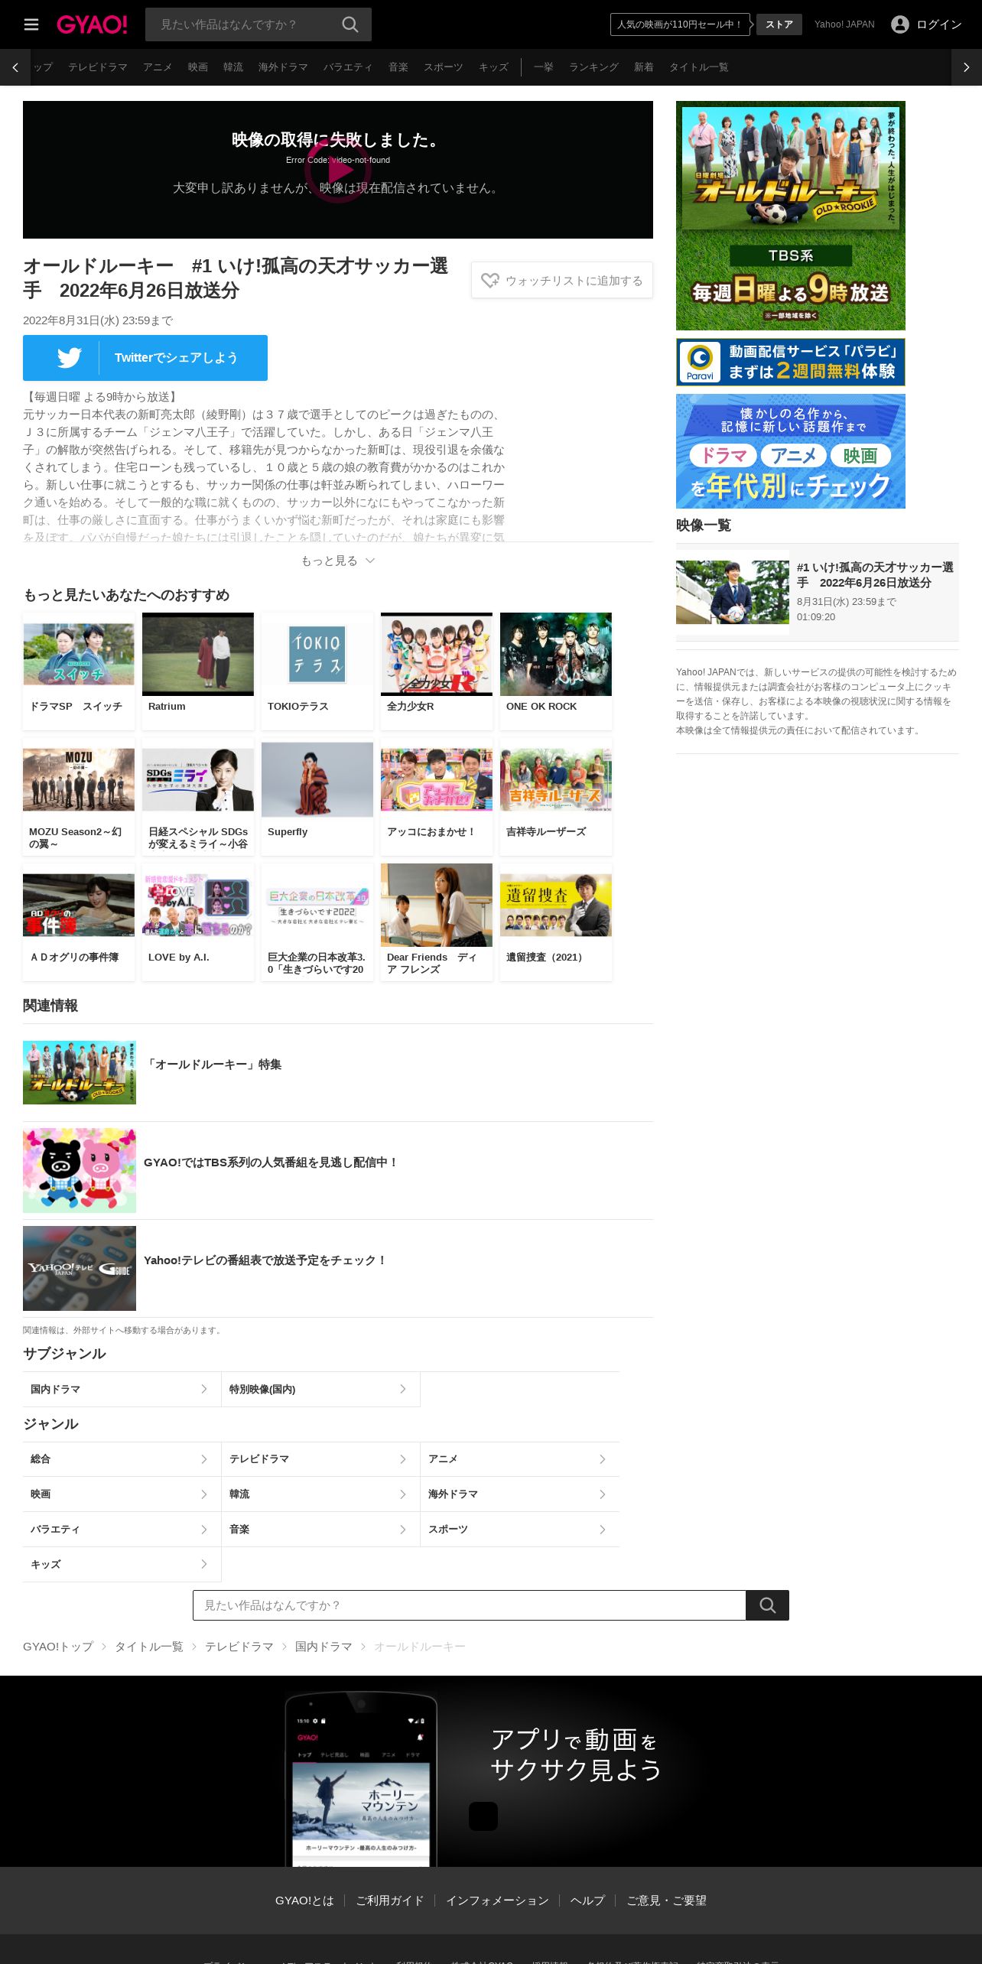This screenshot has width=982, height=1964.
Task: Open LOVE by A.I. thumbnail
Action: pyautogui.click(x=198, y=905)
